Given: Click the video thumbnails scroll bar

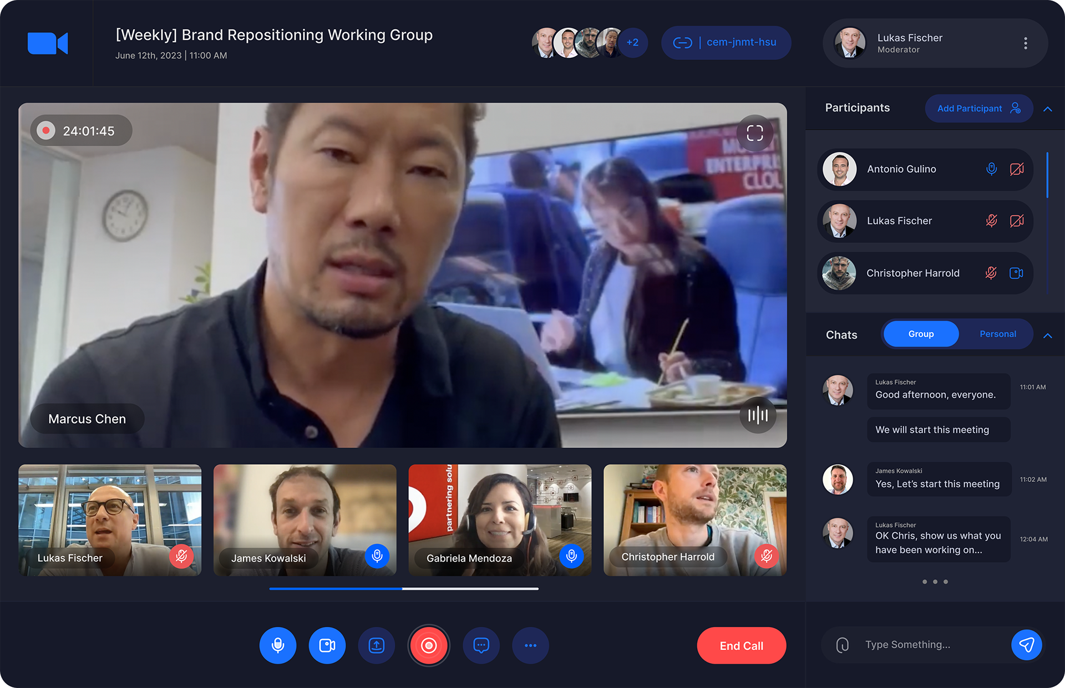Looking at the screenshot, I should [404, 588].
